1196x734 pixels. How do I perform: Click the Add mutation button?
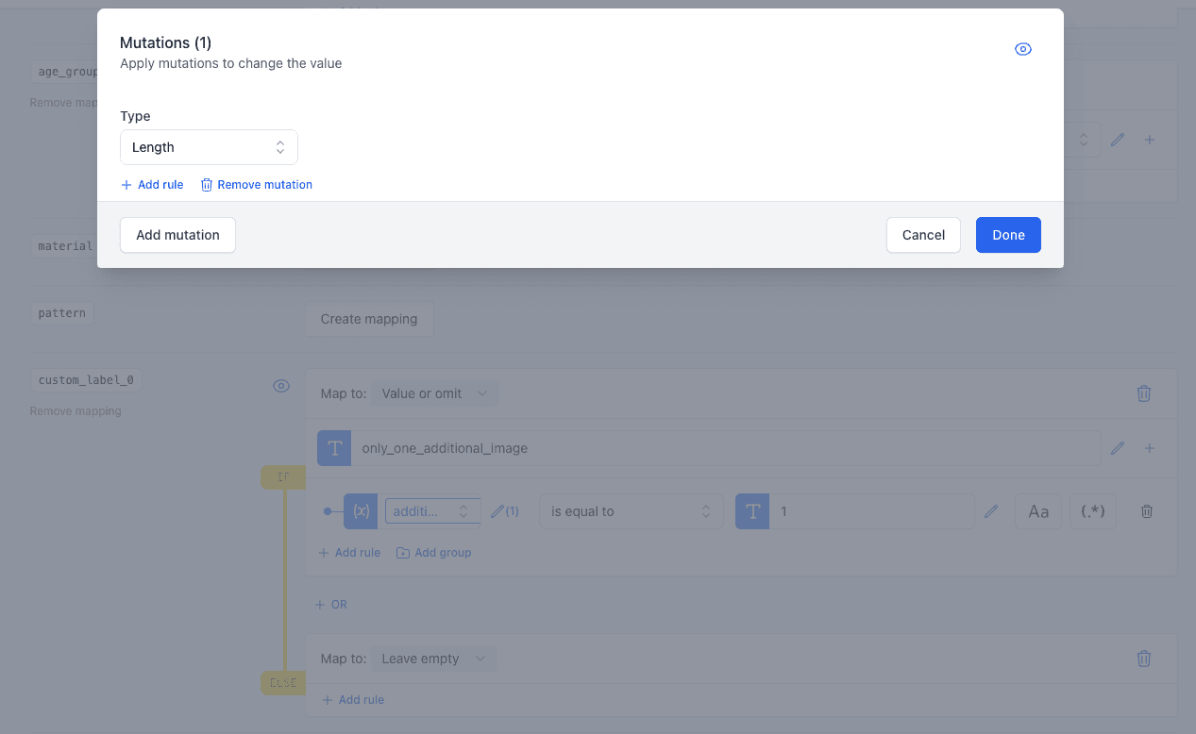click(x=177, y=235)
